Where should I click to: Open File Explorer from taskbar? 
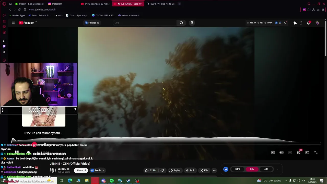[87, 181]
